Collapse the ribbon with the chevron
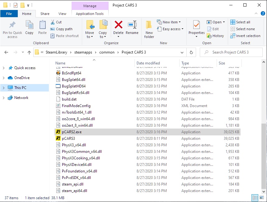The height and width of the screenshot is (202, 267). [256, 13]
